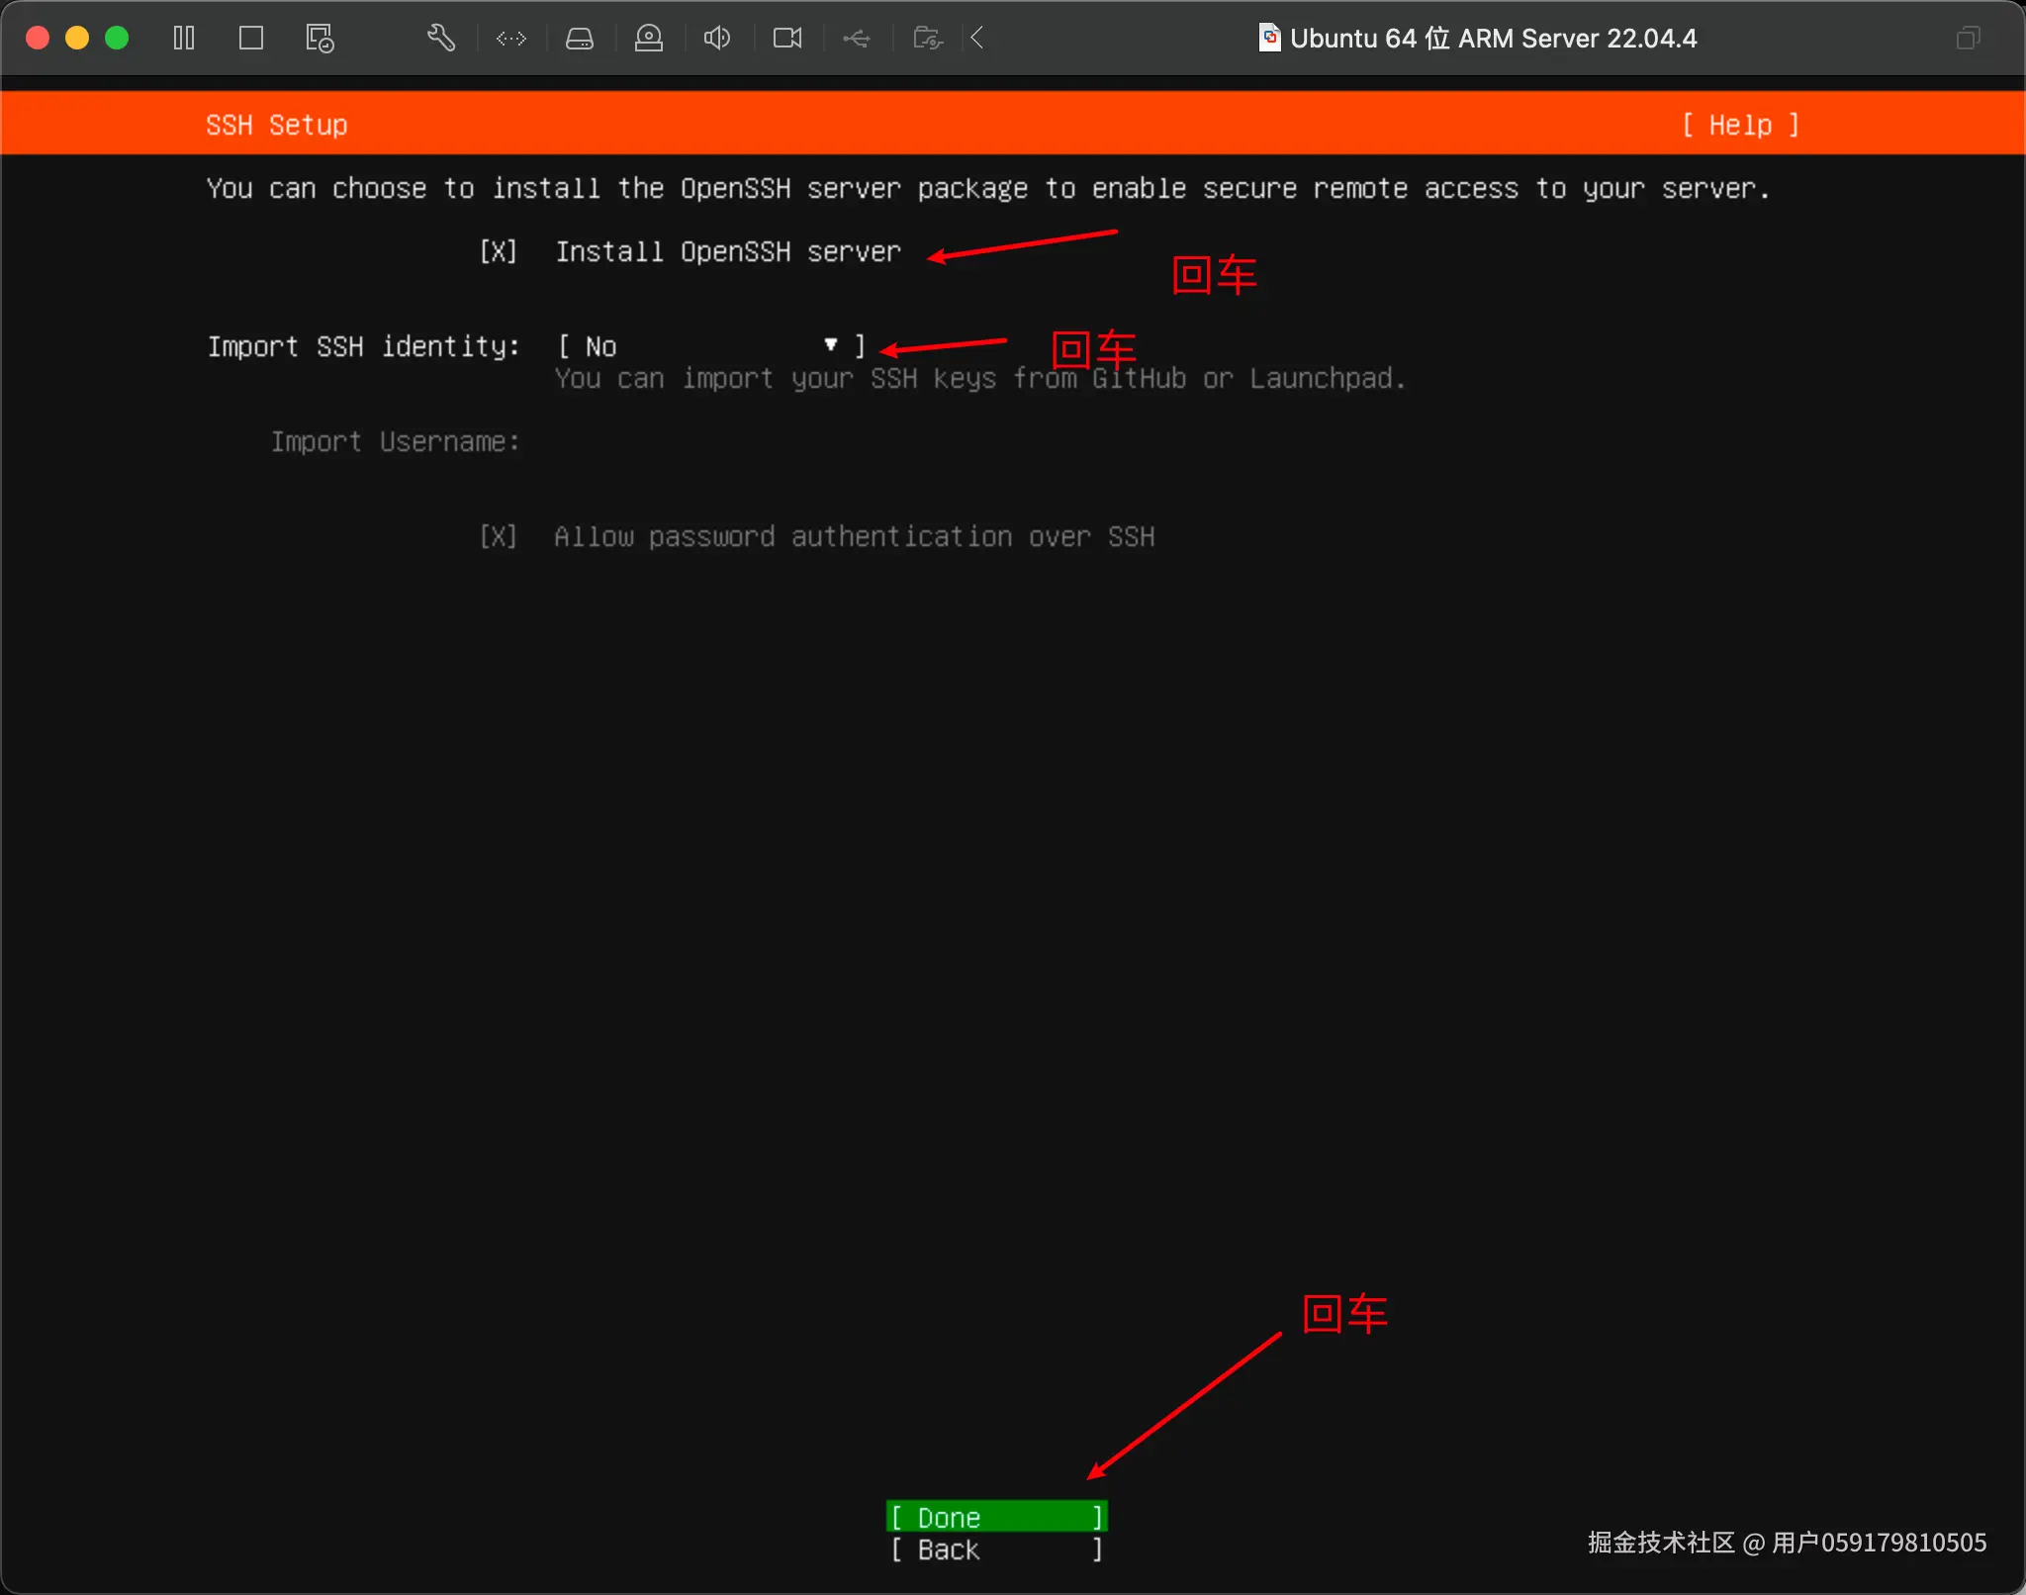This screenshot has width=2026, height=1595.
Task: Open virtual machine settings wrench
Action: (441, 38)
